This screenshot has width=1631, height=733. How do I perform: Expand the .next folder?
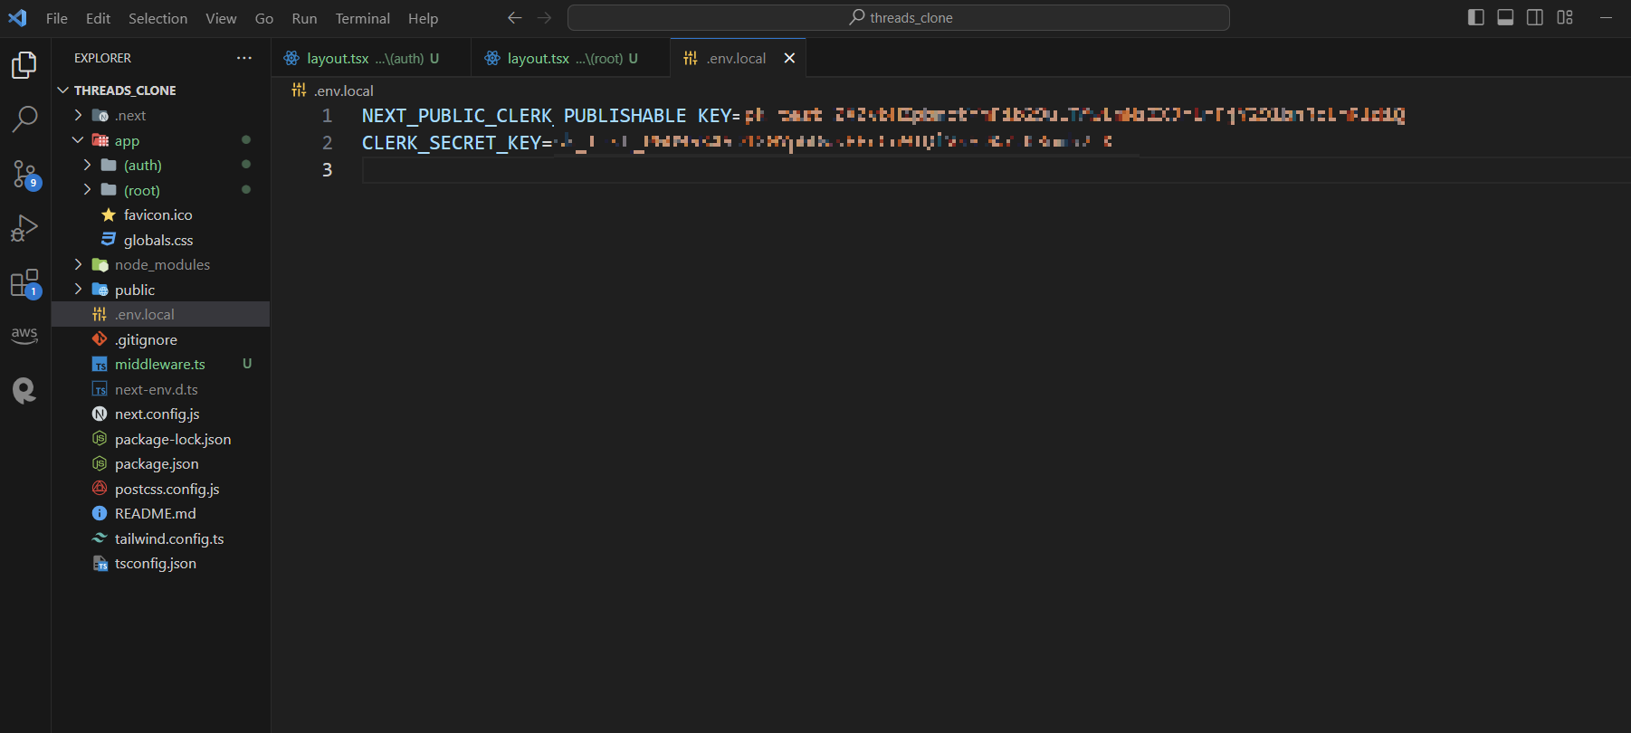161,116
